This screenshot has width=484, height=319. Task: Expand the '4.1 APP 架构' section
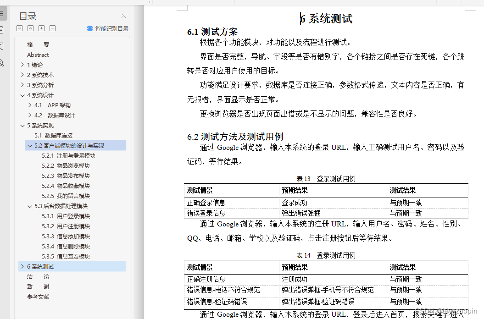click(x=30, y=105)
